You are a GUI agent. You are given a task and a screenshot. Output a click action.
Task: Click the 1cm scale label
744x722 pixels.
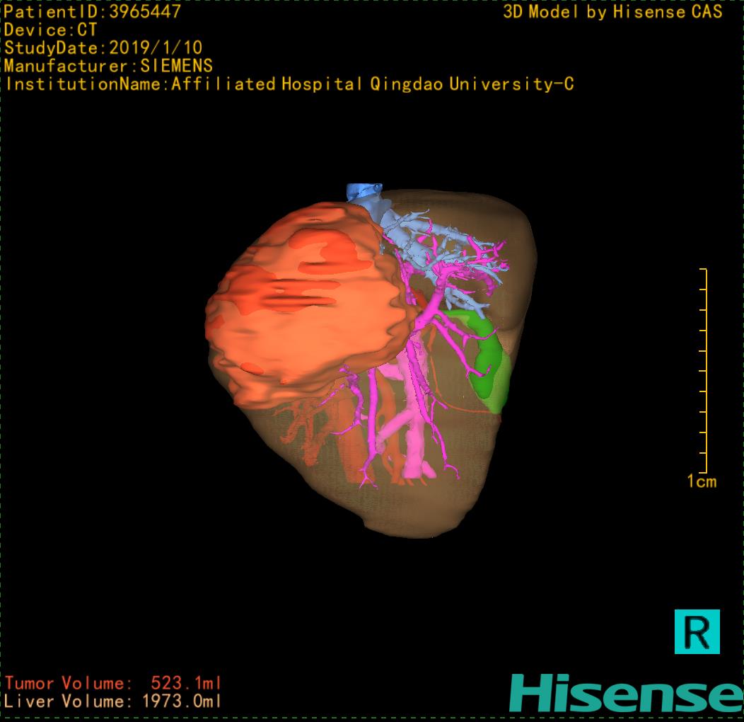[x=701, y=482]
